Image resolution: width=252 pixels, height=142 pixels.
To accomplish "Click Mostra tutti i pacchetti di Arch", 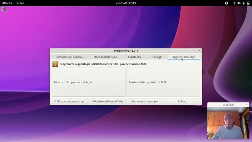I will pyautogui.click(x=89, y=82).
